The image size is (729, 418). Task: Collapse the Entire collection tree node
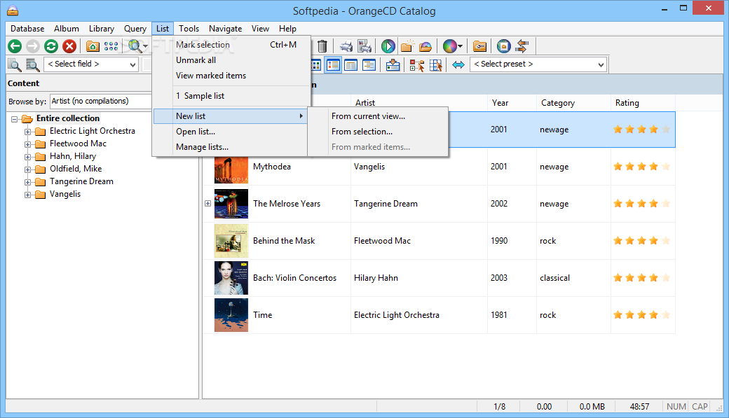[15, 119]
